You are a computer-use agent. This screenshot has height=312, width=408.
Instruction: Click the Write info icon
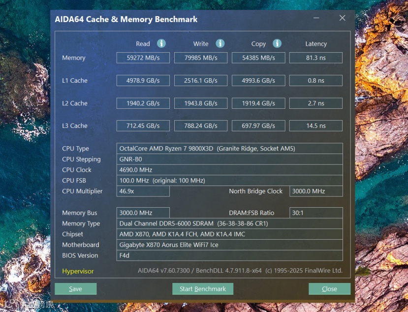pos(220,43)
